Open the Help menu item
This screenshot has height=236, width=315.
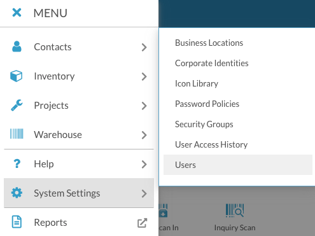tap(79, 164)
